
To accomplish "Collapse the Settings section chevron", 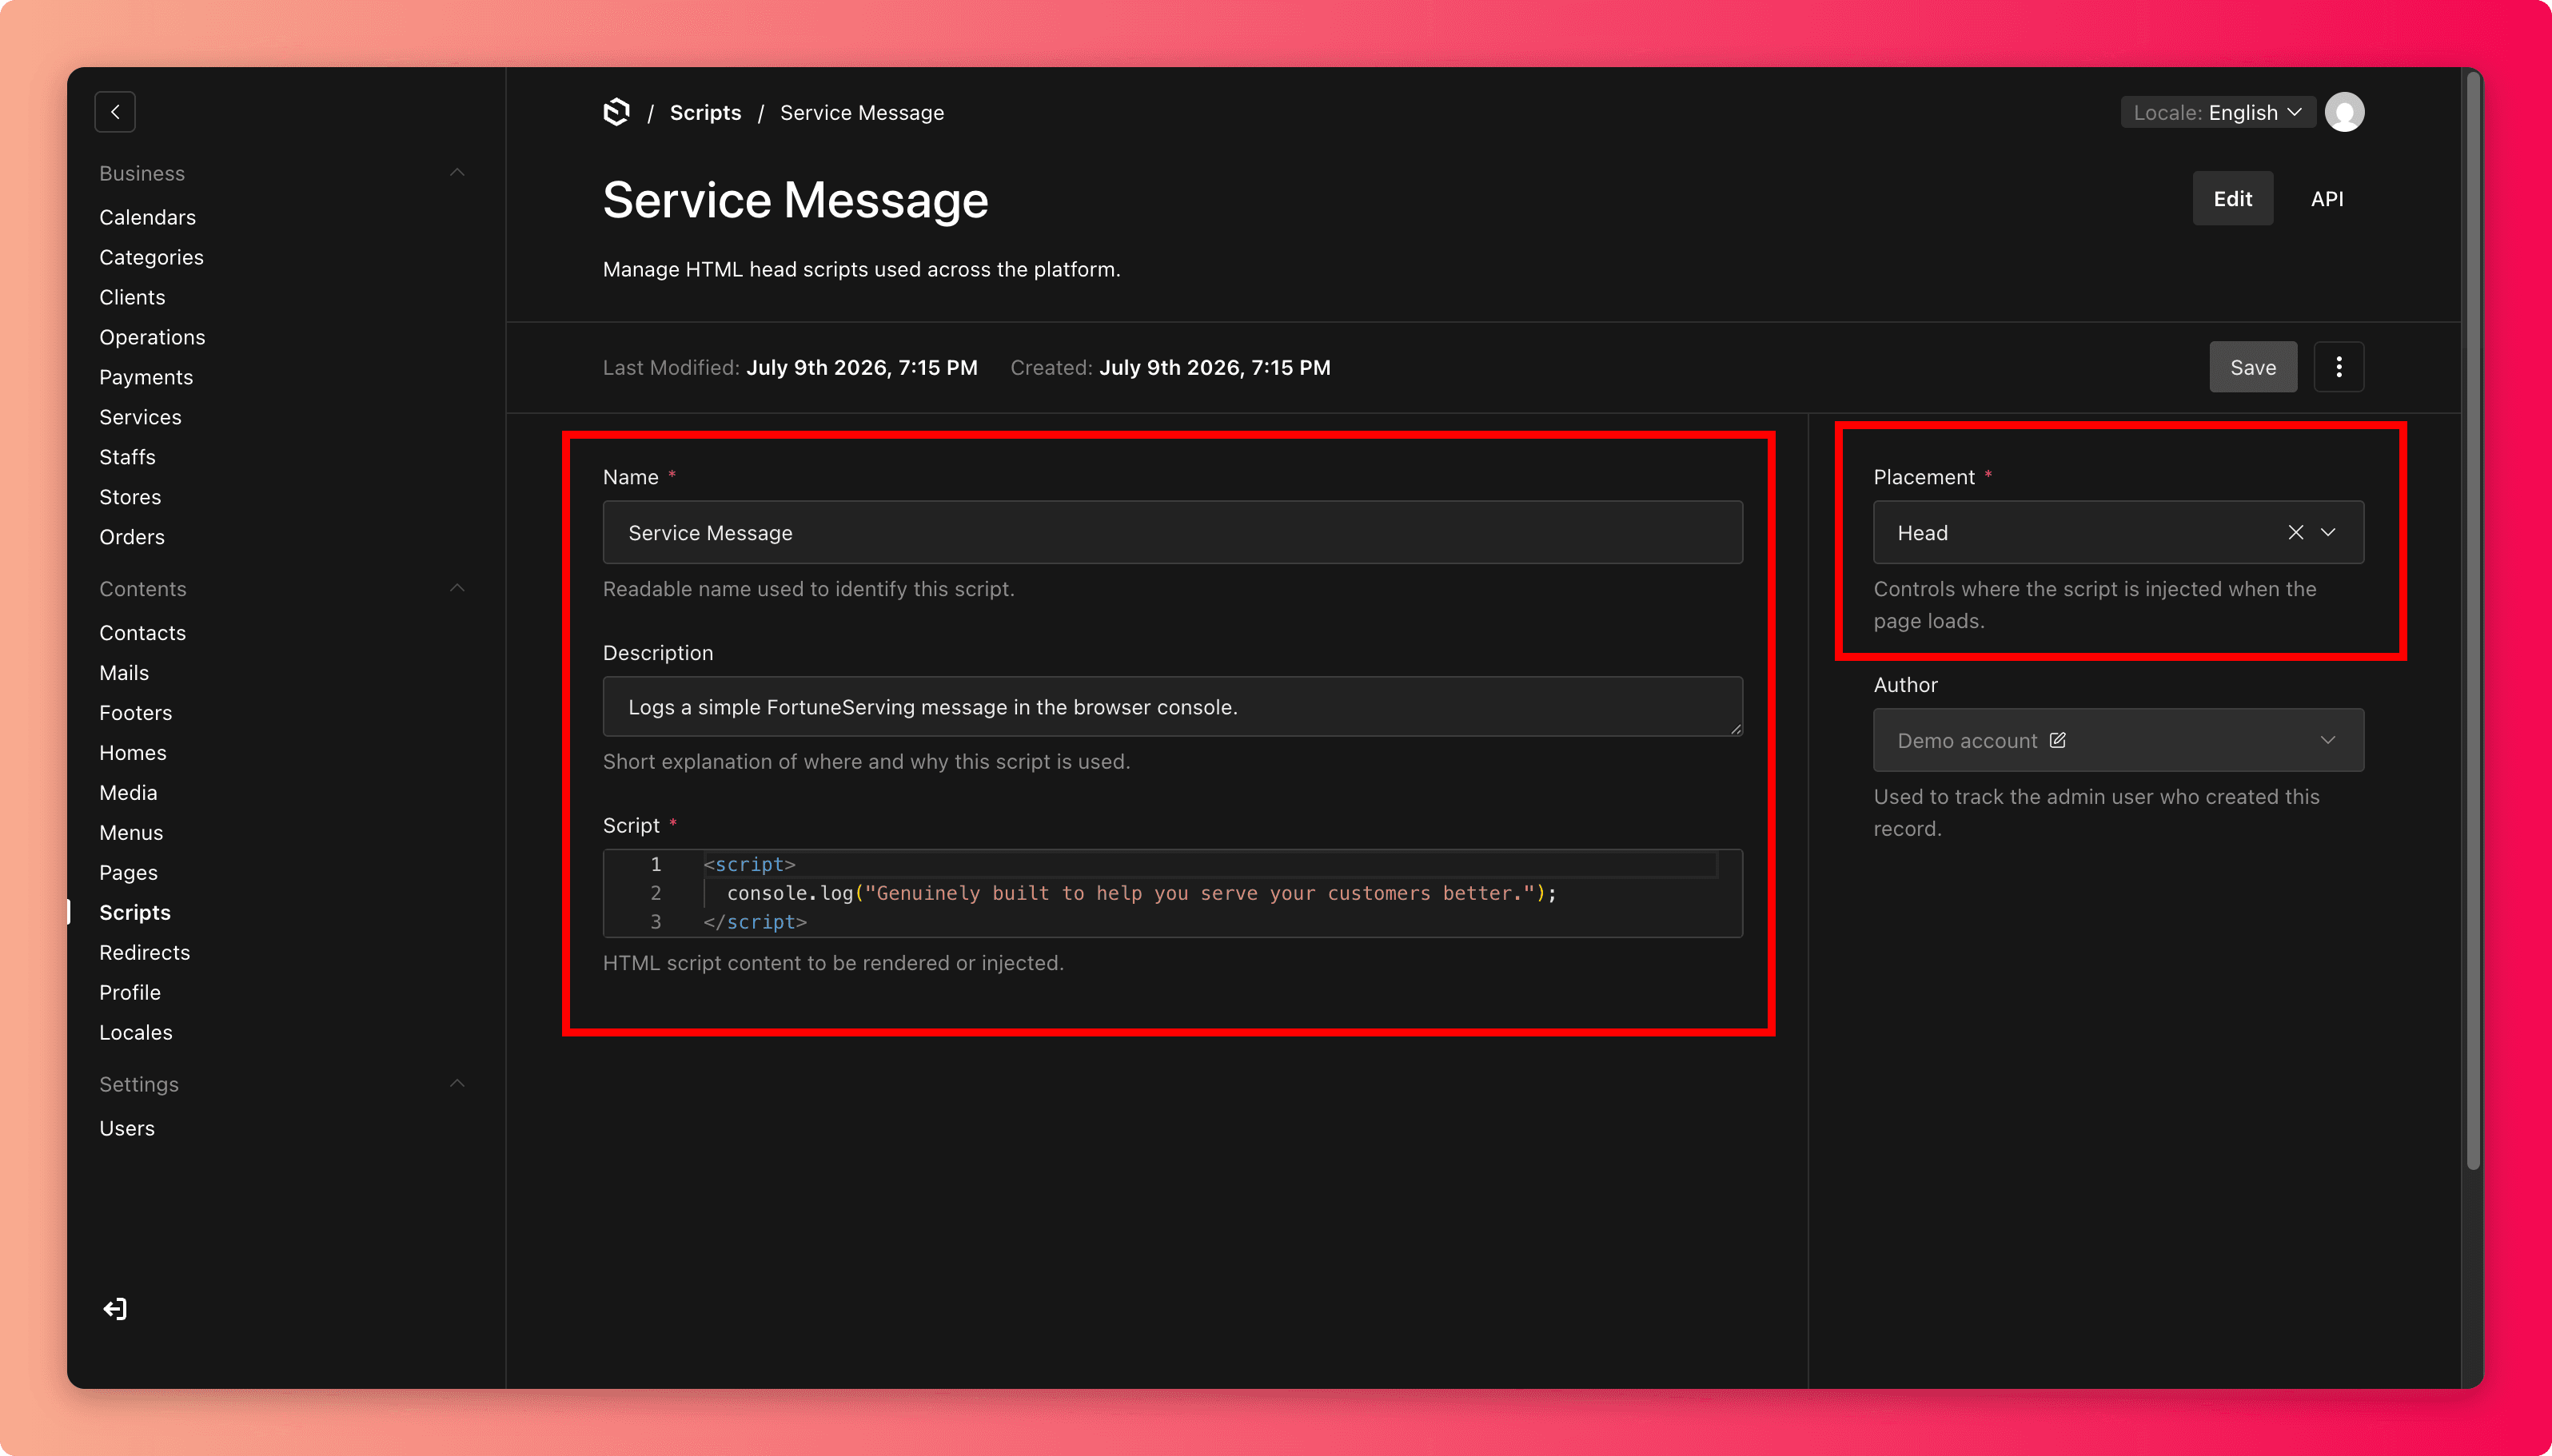I will pos(457,1083).
